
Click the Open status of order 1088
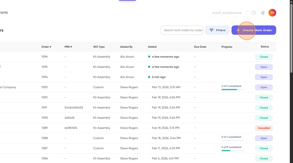click(x=264, y=138)
